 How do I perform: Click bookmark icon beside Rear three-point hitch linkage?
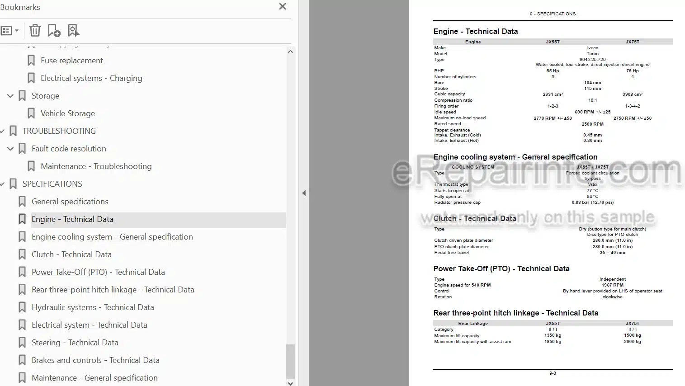click(x=22, y=290)
